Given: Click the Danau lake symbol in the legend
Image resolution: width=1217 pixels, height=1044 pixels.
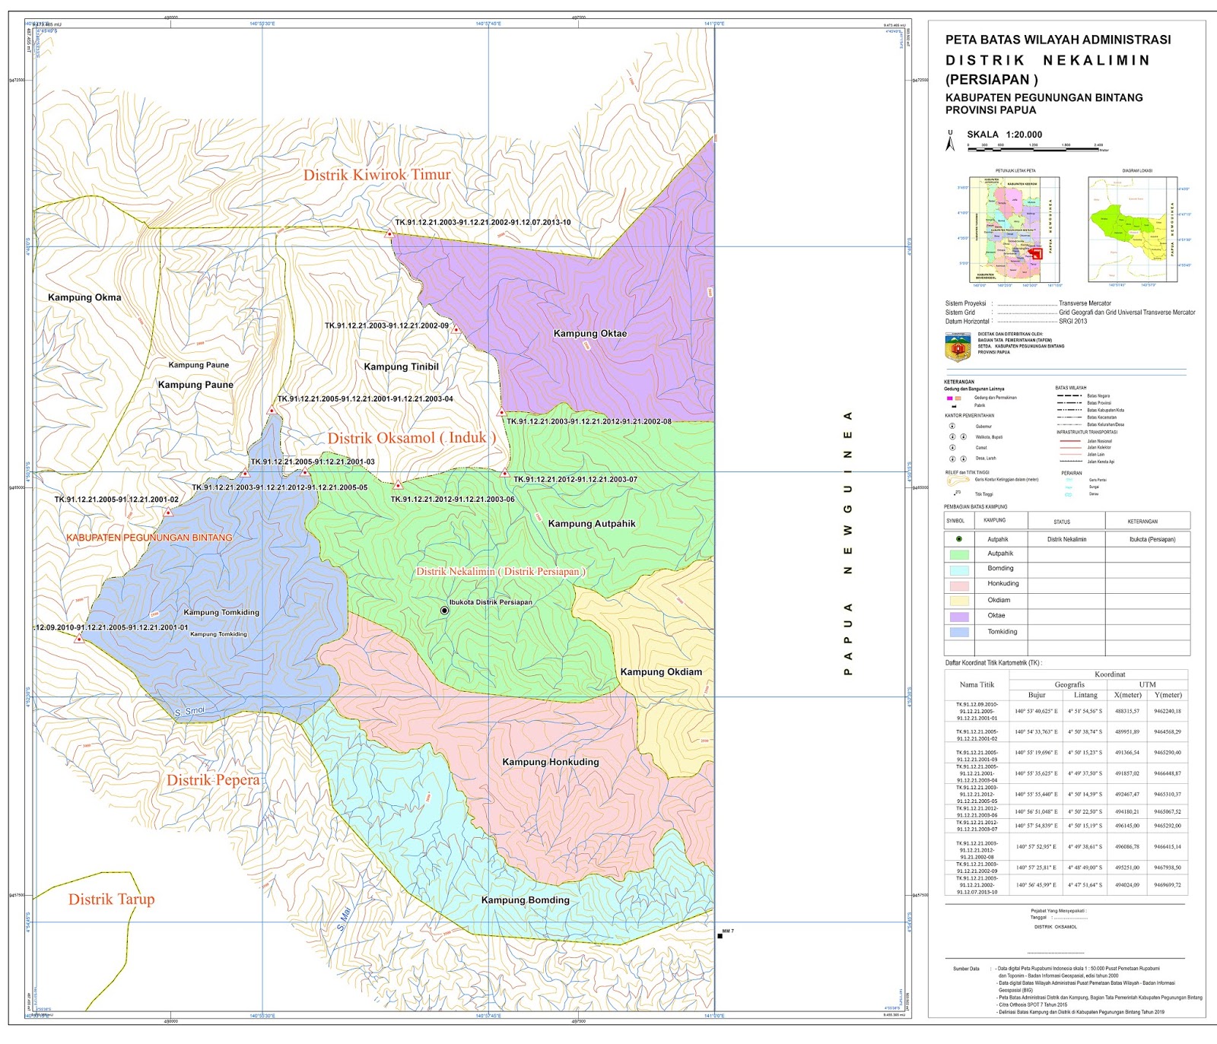Looking at the screenshot, I should (x=1069, y=494).
